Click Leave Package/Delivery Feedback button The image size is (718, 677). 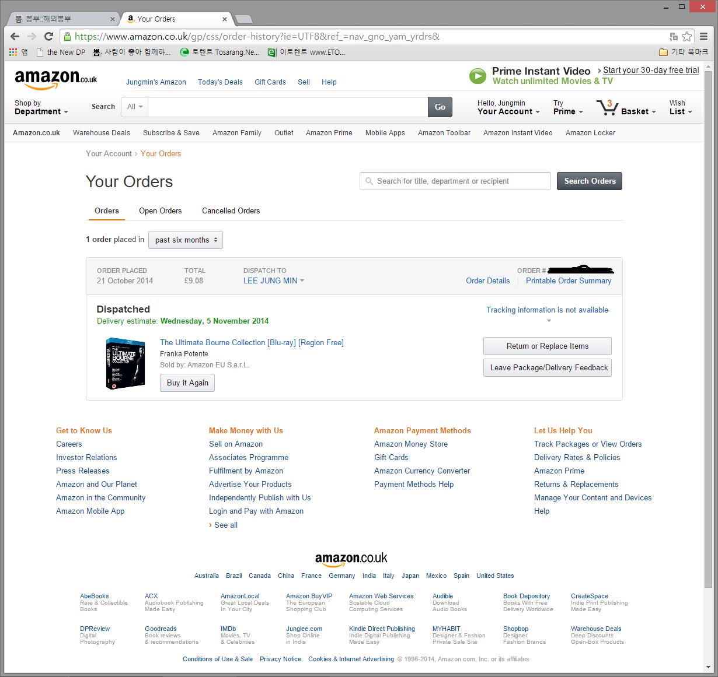coord(548,367)
